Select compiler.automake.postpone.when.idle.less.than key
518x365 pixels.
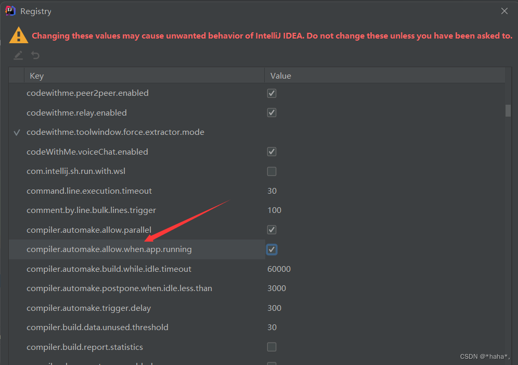point(119,288)
